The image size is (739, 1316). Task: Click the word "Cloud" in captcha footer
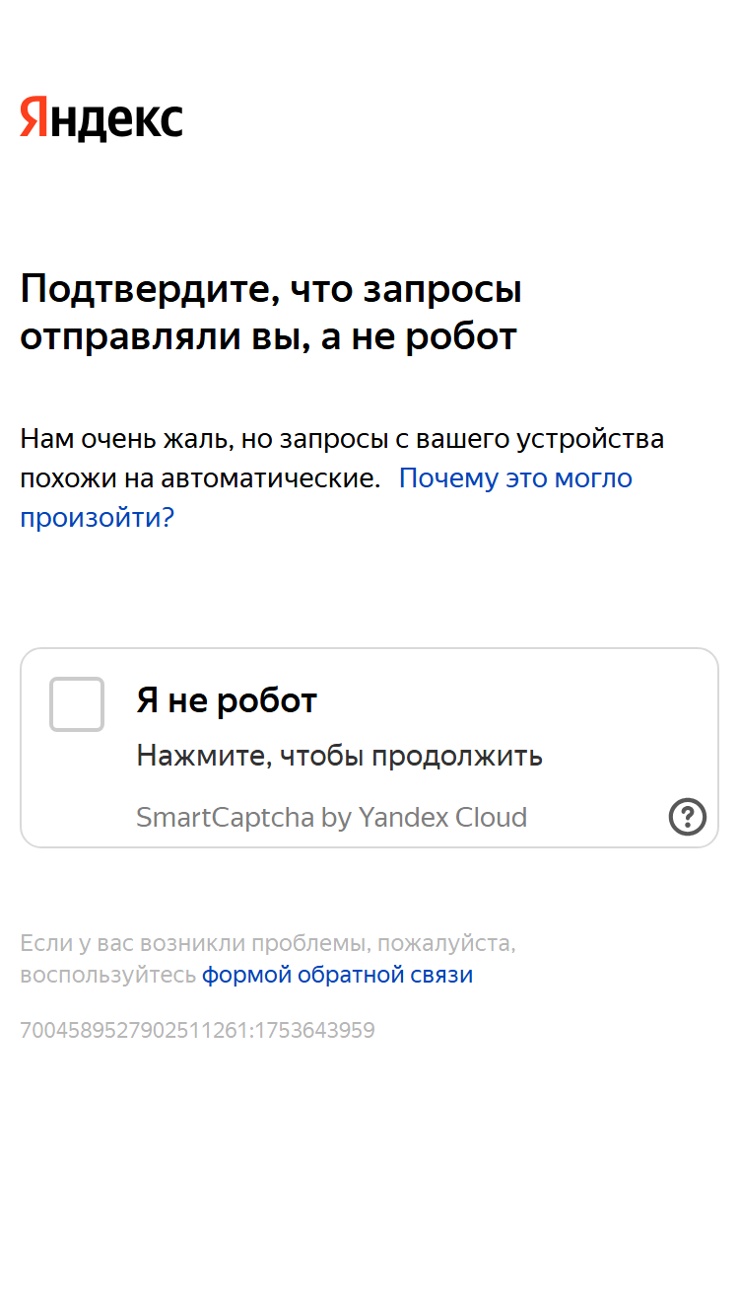(x=491, y=818)
